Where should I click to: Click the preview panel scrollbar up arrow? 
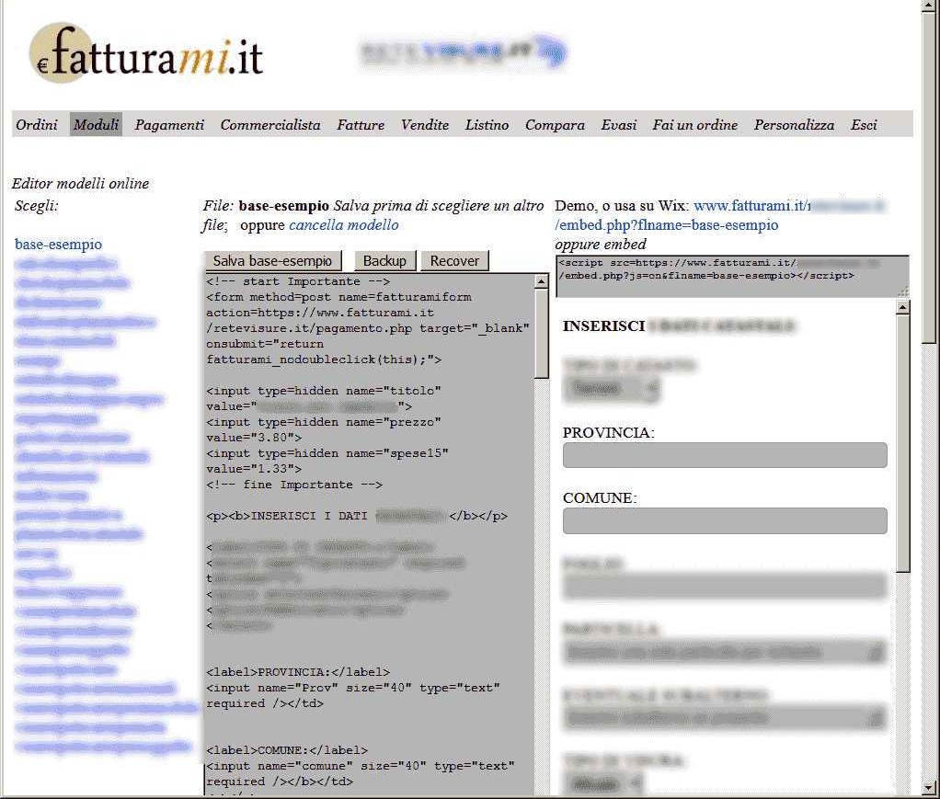click(x=903, y=308)
